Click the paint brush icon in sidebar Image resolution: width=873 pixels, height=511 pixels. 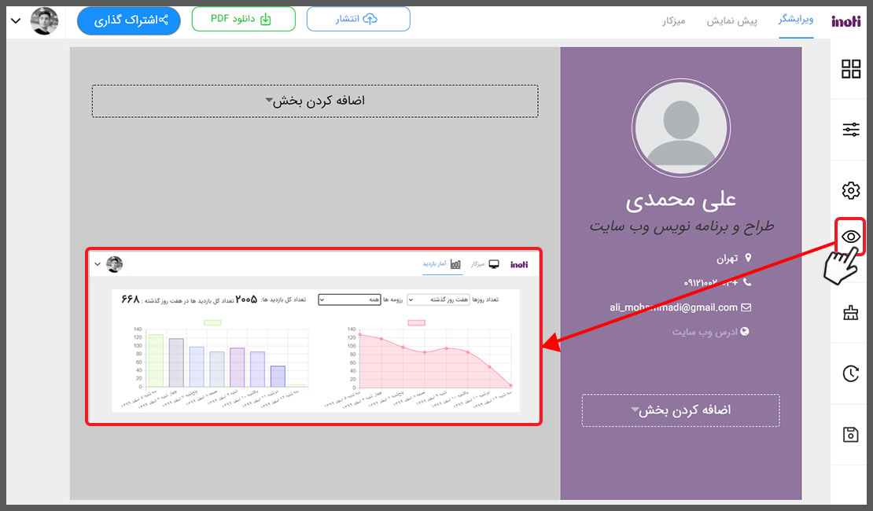click(851, 314)
